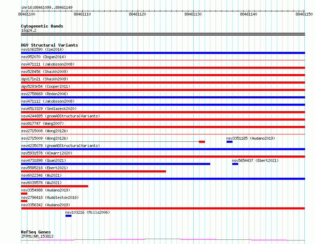The image size is (315, 244).
Task: Click nsv3356342 (Audano2019) label
Action: (46, 205)
